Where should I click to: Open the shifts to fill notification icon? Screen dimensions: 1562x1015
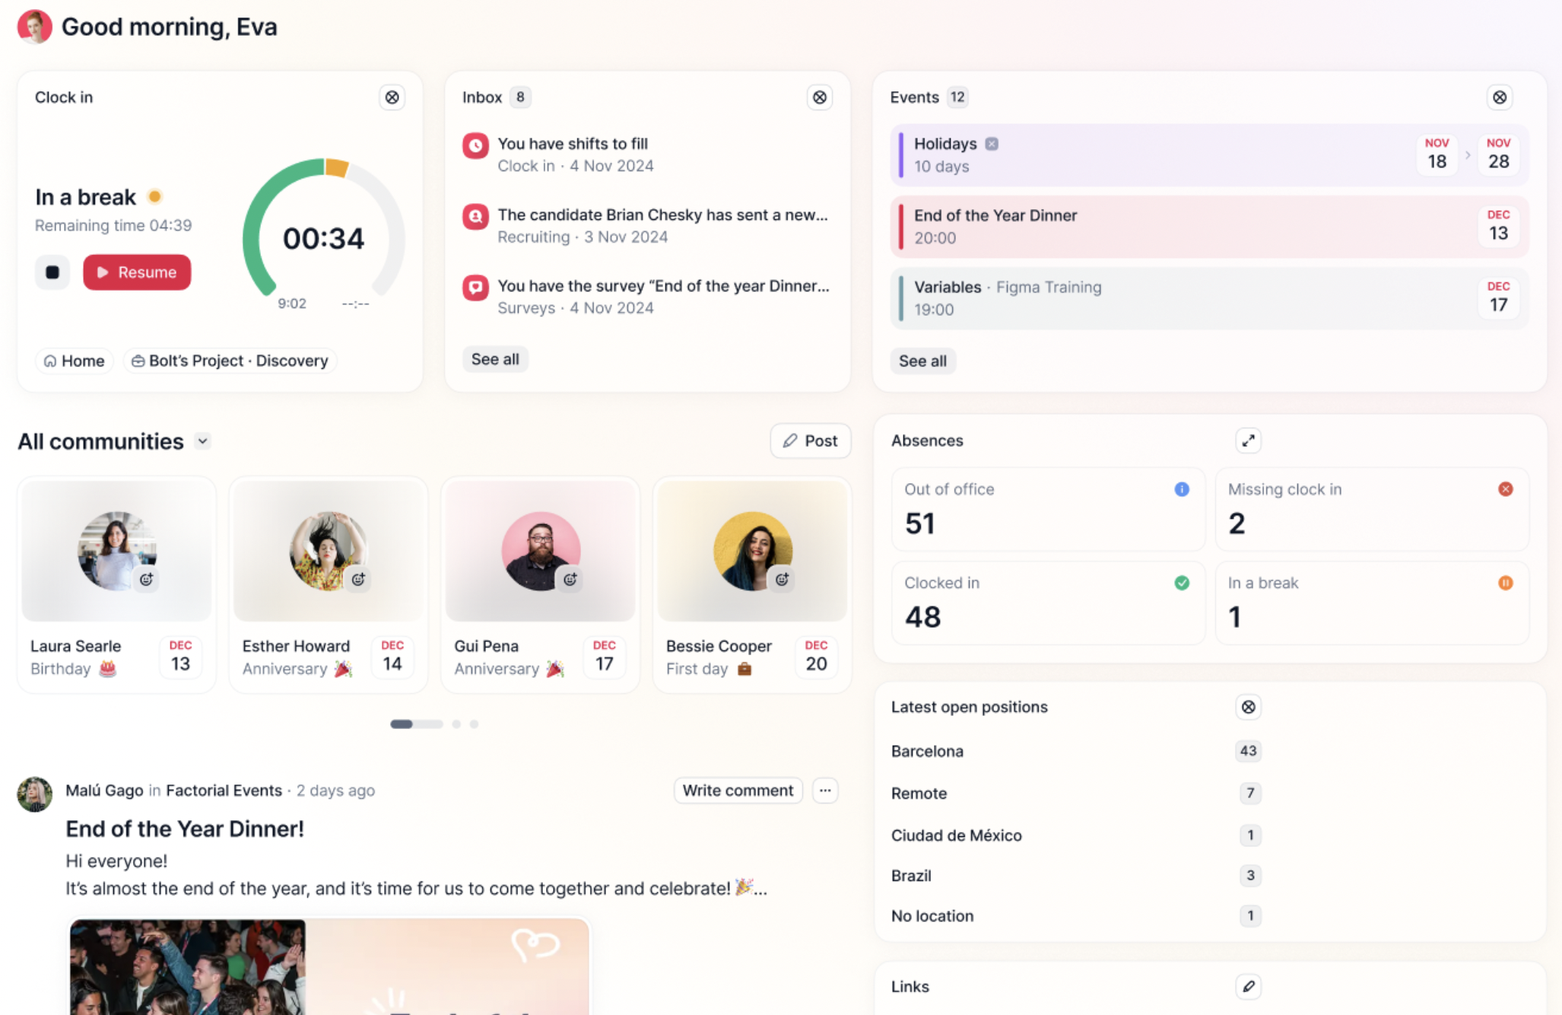pos(475,145)
